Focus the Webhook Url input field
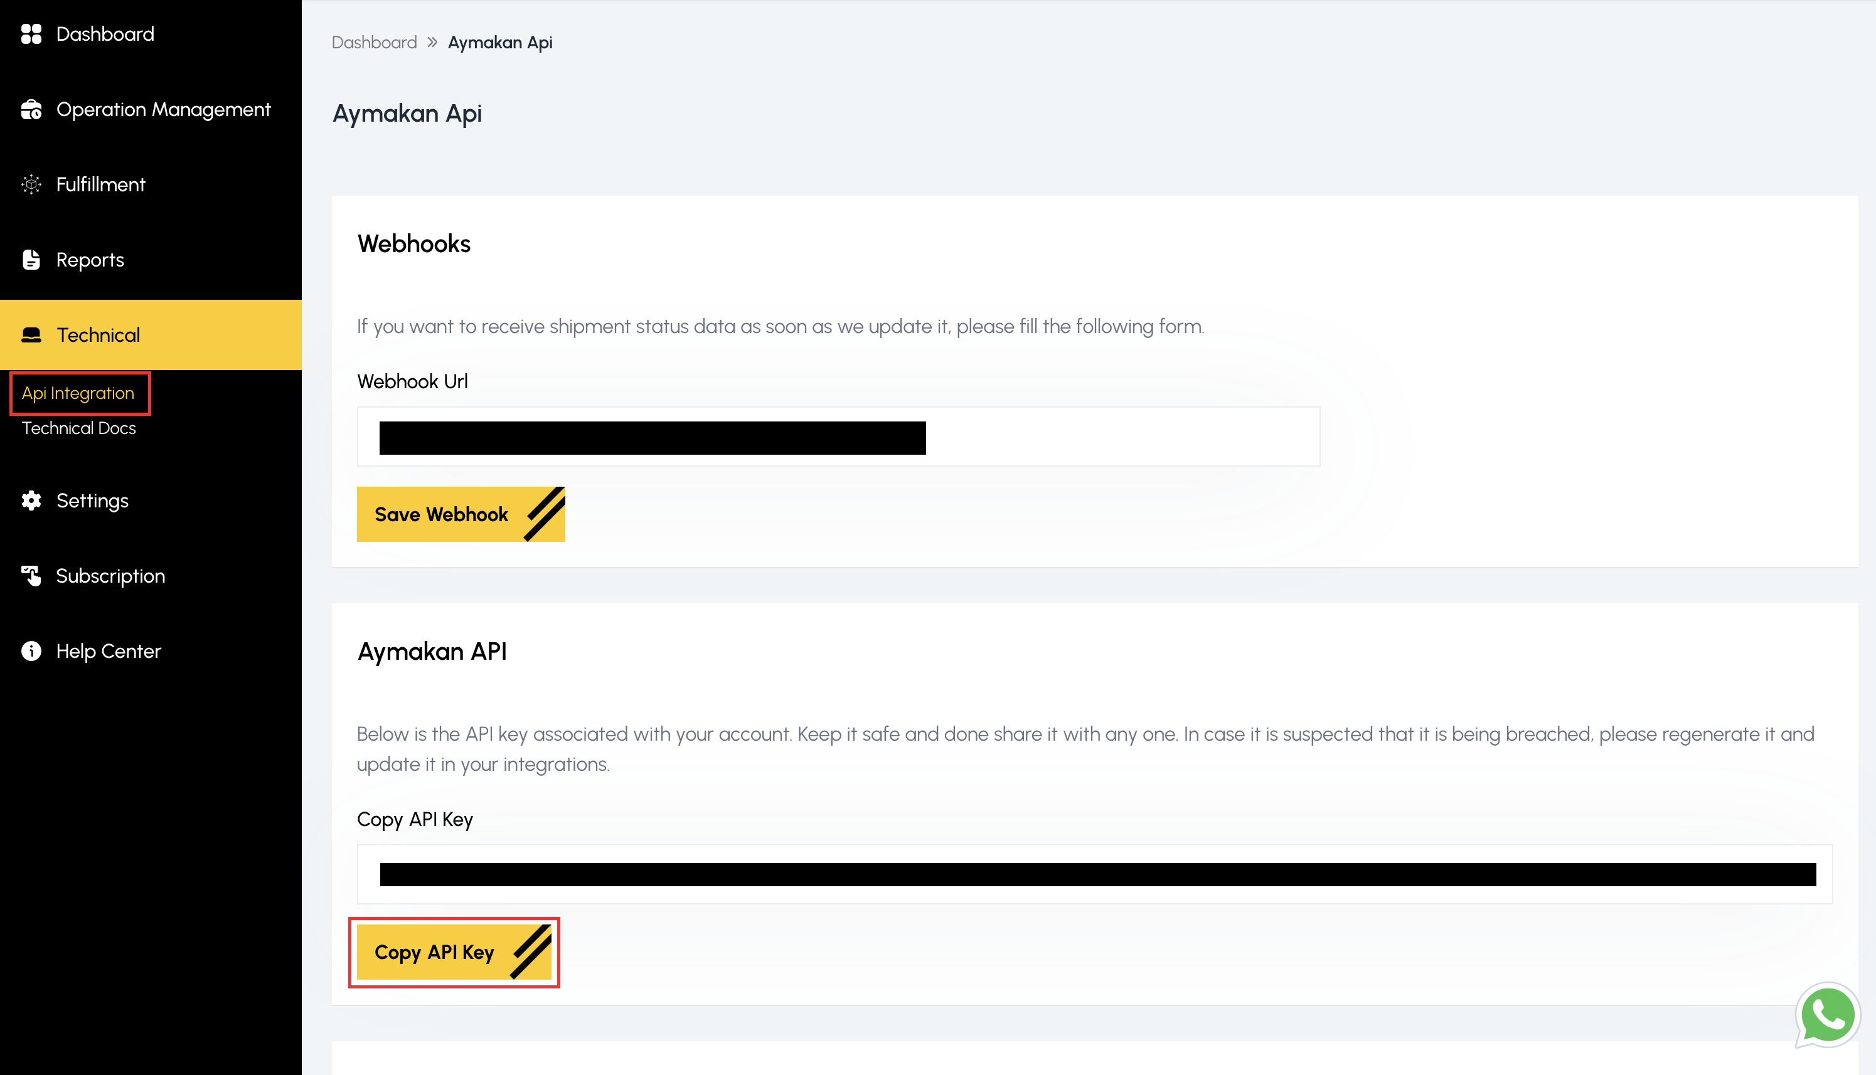The width and height of the screenshot is (1876, 1075). 838,437
